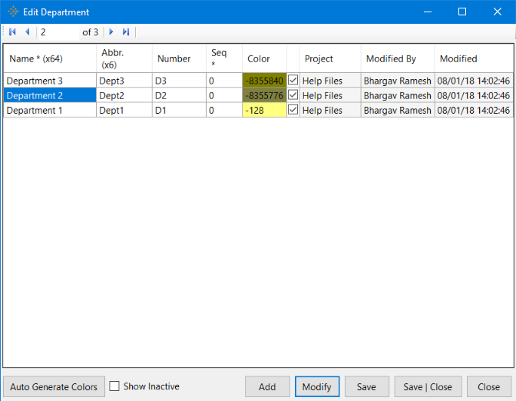Click the modified date in Department 3 row
The width and height of the screenshot is (516, 401).
click(474, 81)
